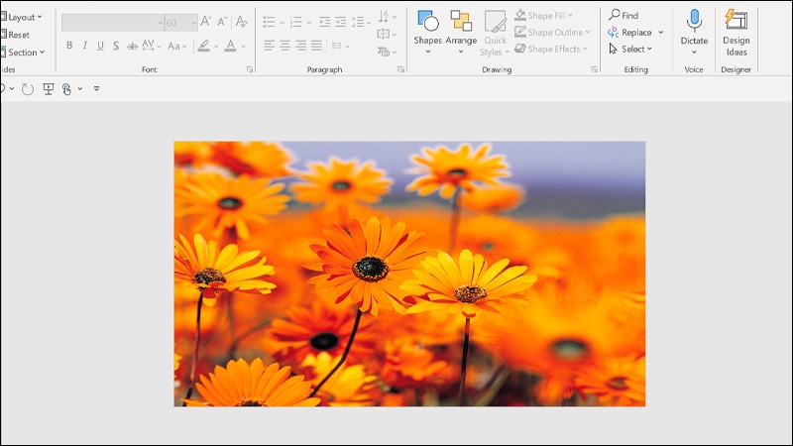
Task: Click Replace button
Action: click(629, 33)
